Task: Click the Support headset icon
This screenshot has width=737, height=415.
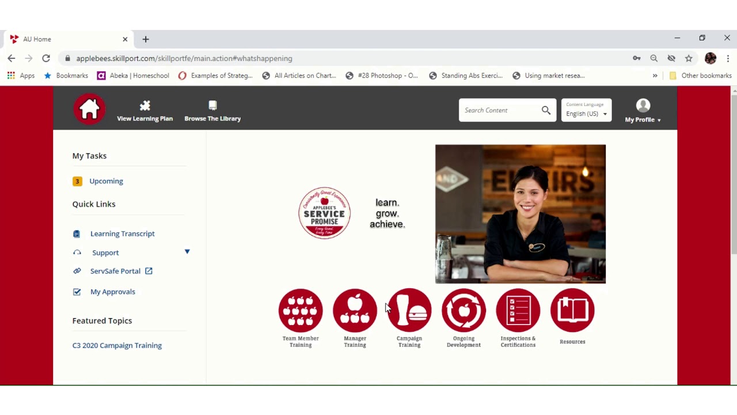Action: coord(77,252)
